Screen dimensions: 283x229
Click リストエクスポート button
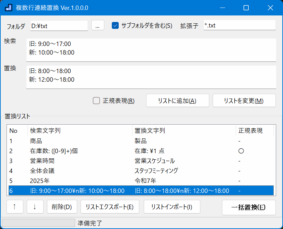click(x=109, y=207)
